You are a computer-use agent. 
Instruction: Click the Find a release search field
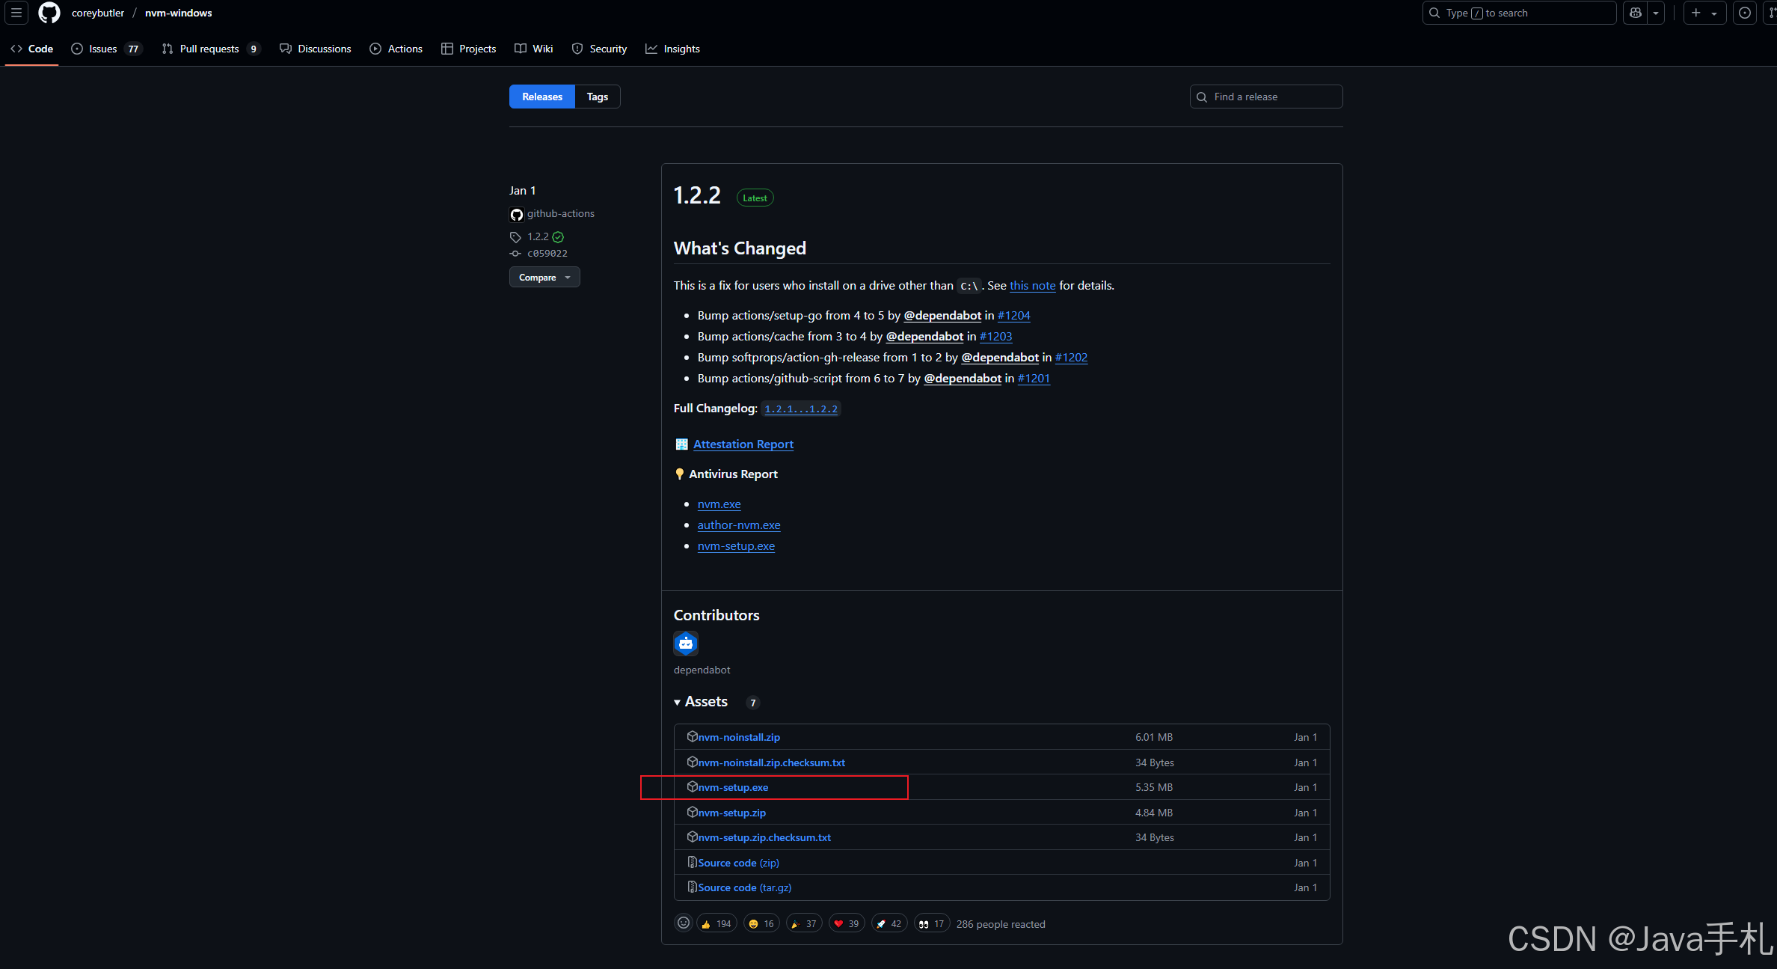tap(1265, 97)
